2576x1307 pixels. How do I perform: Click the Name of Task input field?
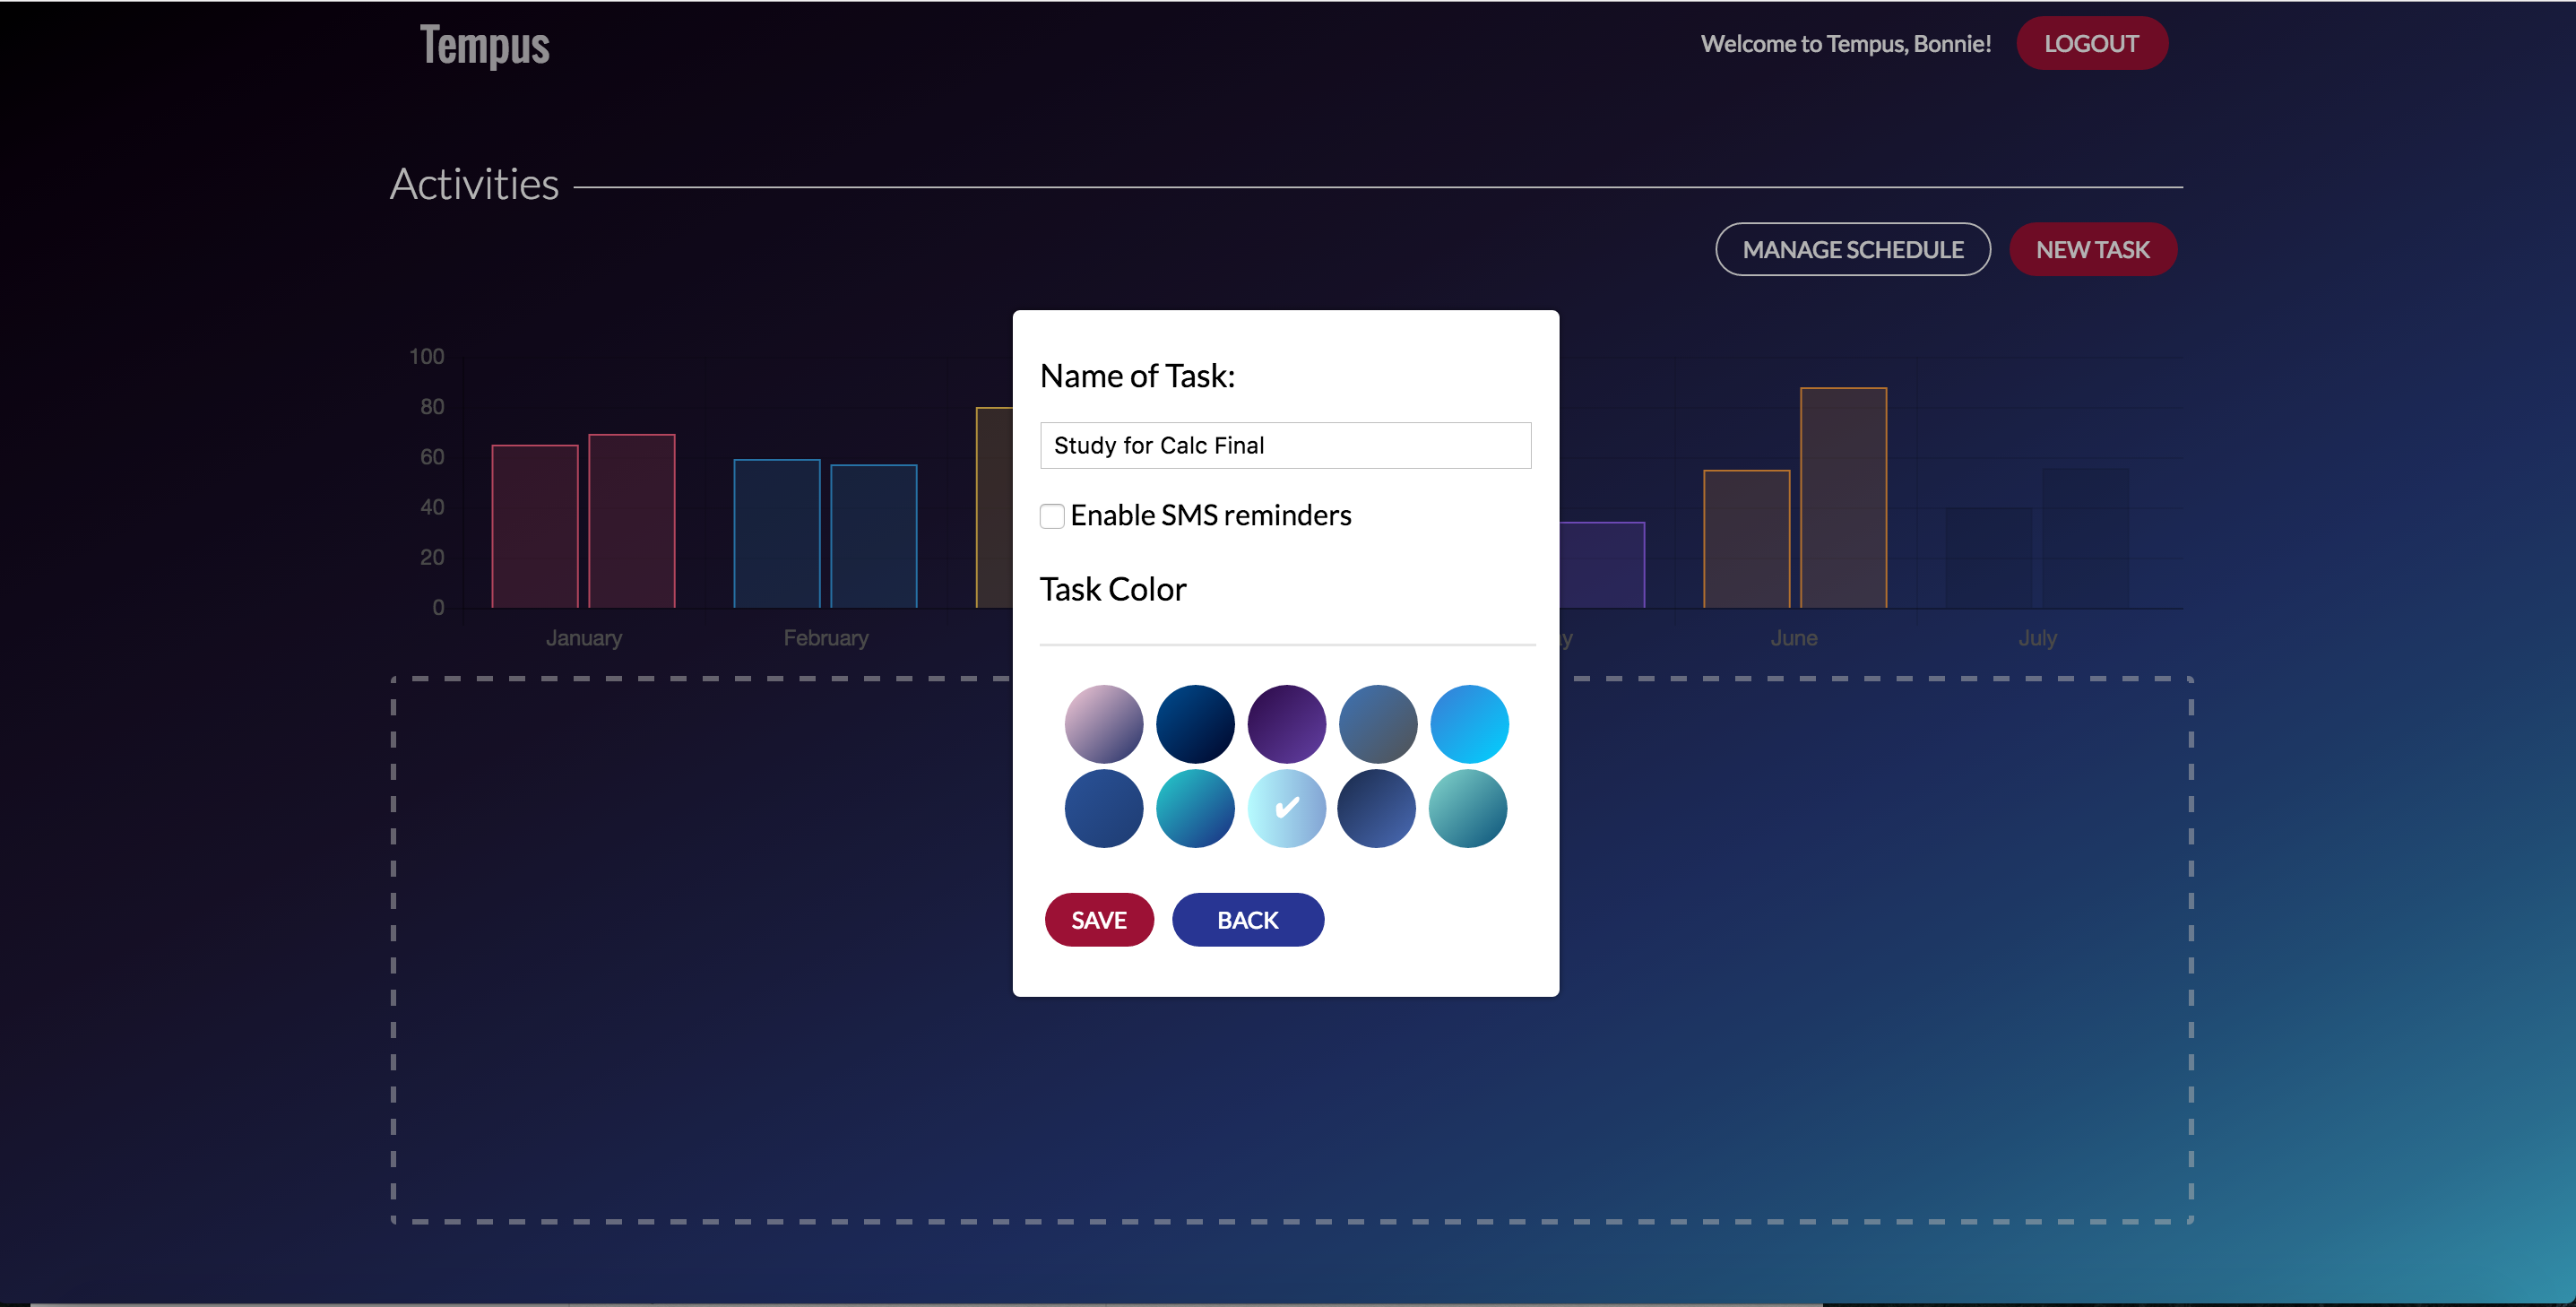[1285, 445]
